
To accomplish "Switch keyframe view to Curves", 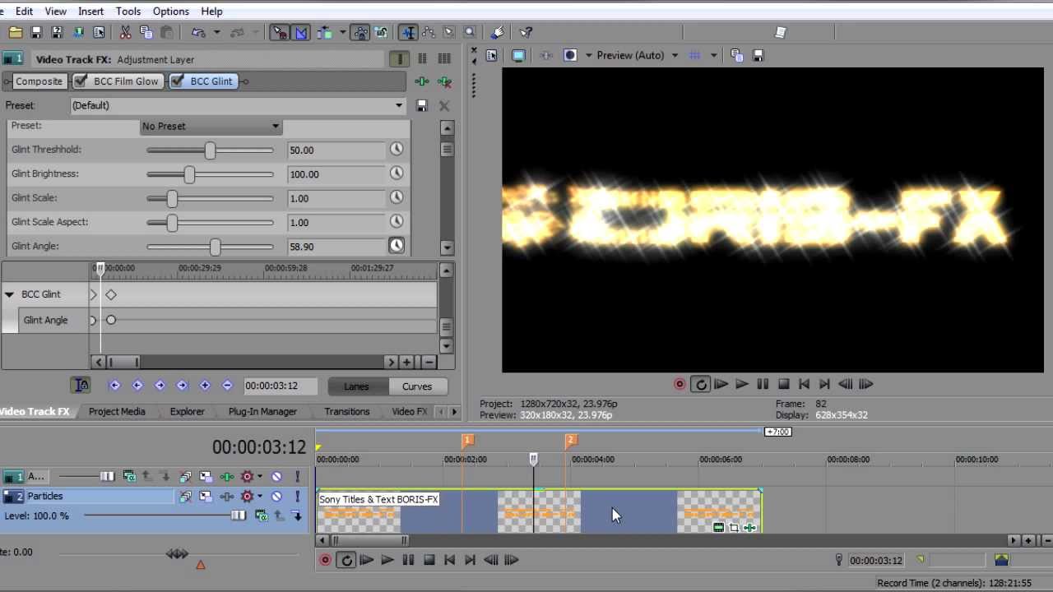I will (x=417, y=386).
